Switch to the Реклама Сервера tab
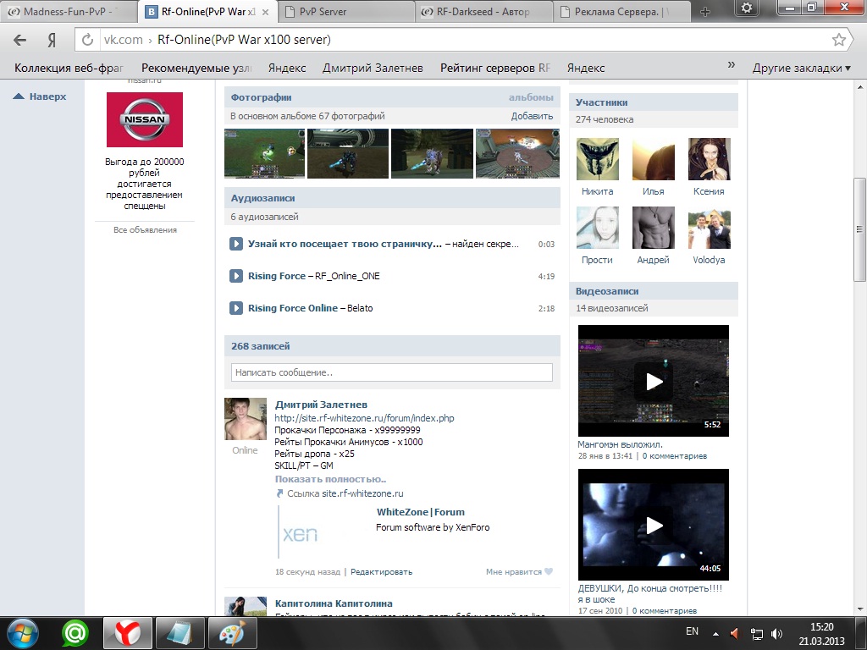 [x=621, y=12]
